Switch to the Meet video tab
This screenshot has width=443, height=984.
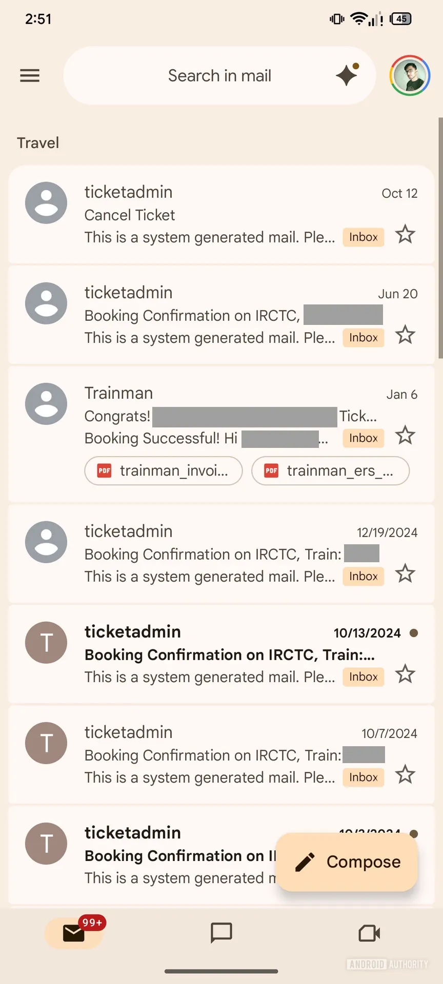pos(369,933)
